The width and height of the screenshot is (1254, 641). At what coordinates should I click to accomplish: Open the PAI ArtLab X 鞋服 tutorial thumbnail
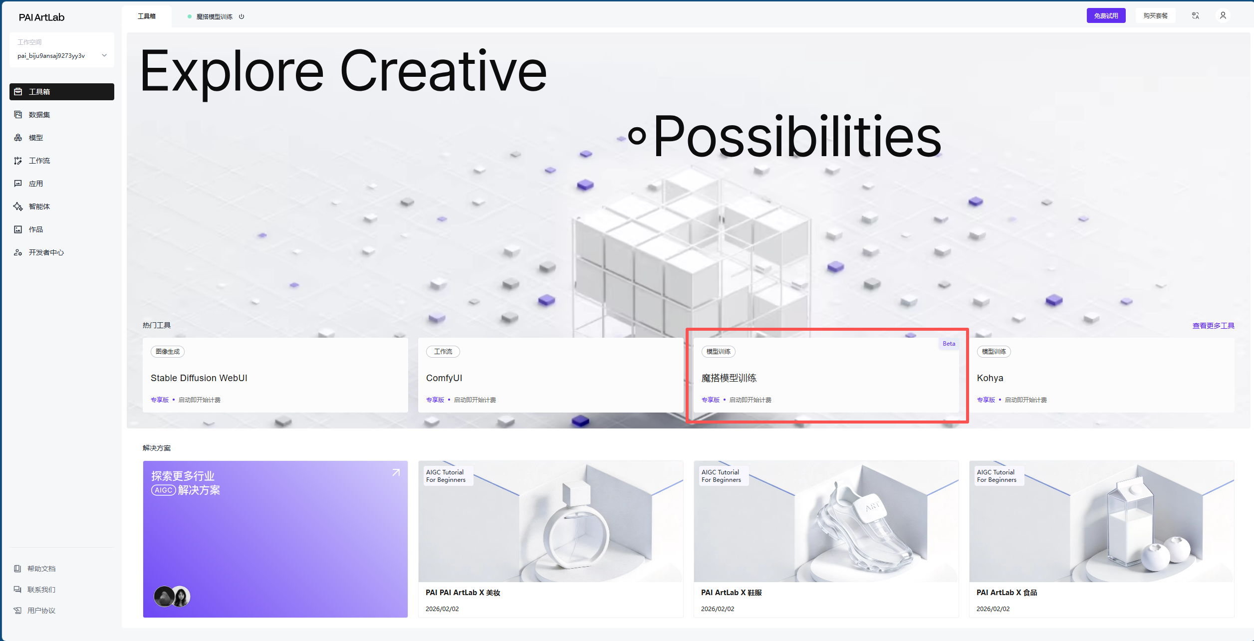[x=826, y=521]
